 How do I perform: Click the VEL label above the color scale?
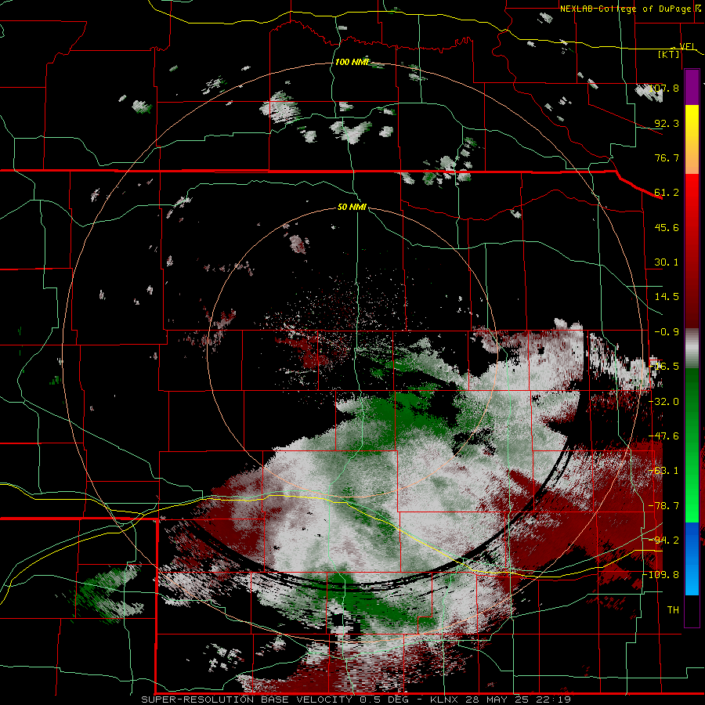click(x=687, y=46)
